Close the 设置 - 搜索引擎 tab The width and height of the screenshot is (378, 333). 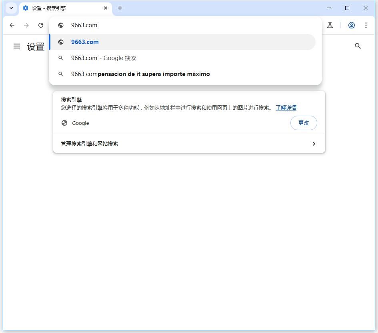[x=105, y=8]
